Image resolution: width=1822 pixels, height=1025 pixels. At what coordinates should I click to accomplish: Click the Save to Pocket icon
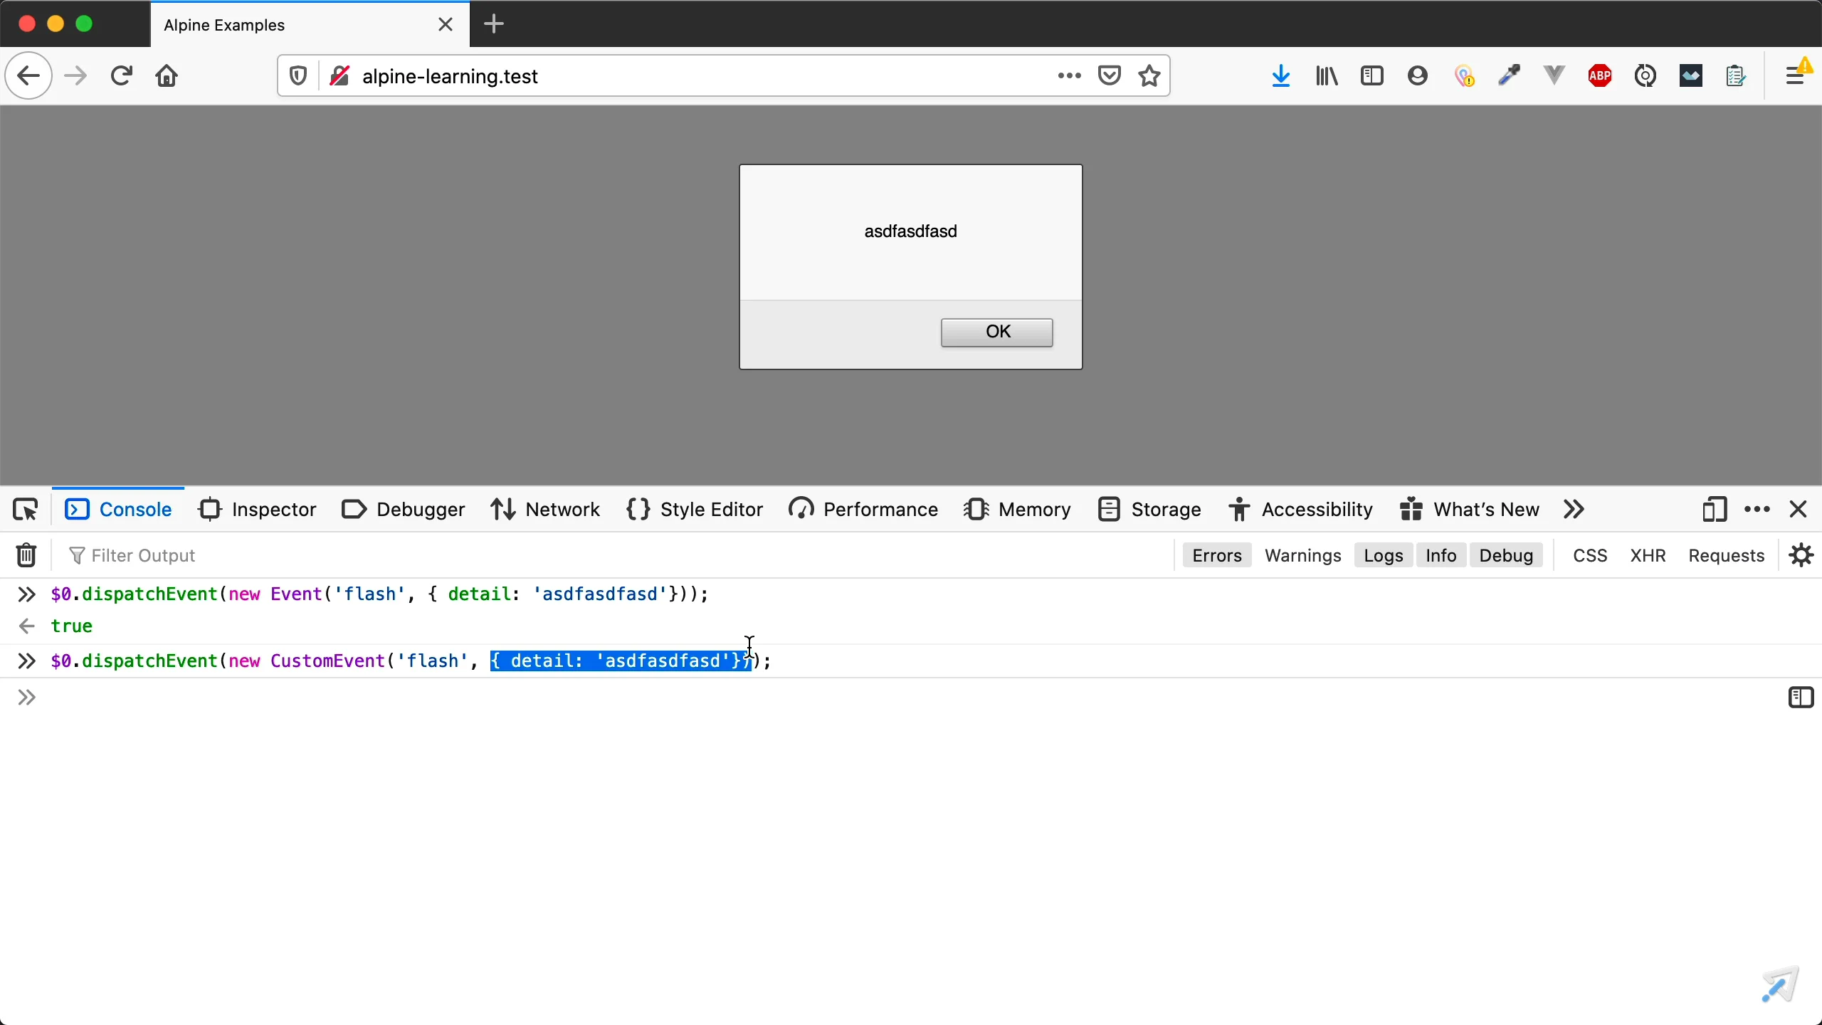[1110, 75]
